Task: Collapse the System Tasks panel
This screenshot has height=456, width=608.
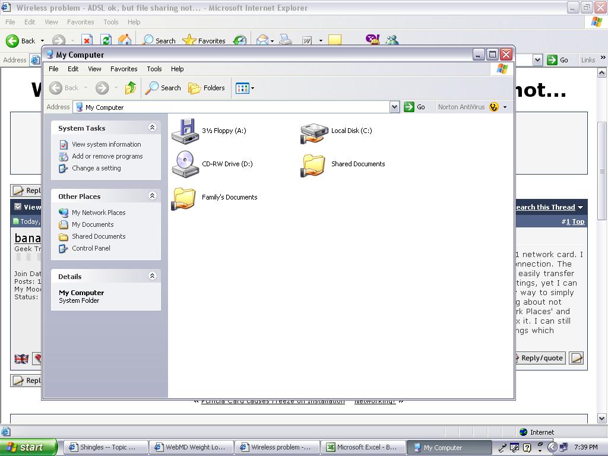Action: pos(152,128)
